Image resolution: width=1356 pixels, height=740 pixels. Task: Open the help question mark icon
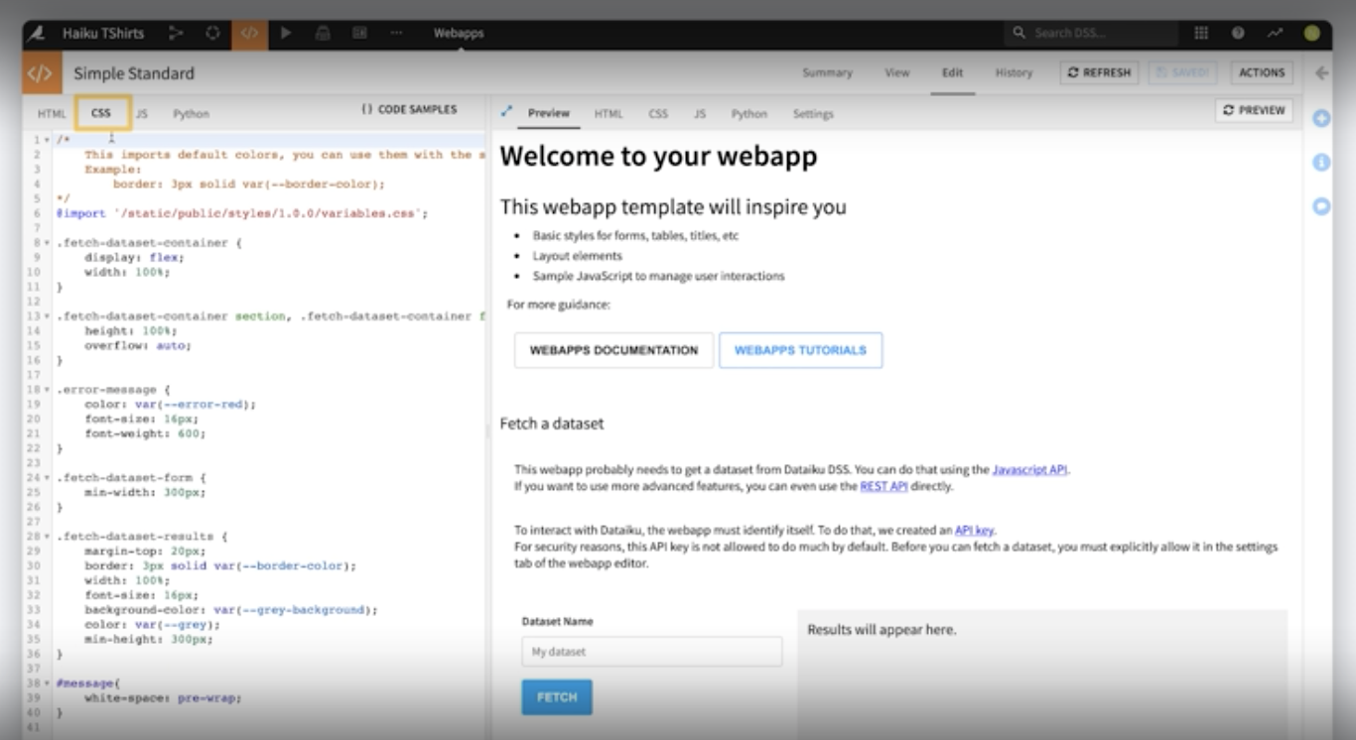(1238, 33)
